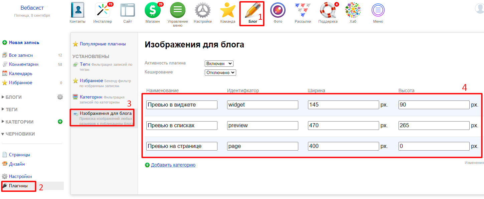Click the gear icon beside БЛОГИ
This screenshot has height=199, width=484.
point(60,97)
